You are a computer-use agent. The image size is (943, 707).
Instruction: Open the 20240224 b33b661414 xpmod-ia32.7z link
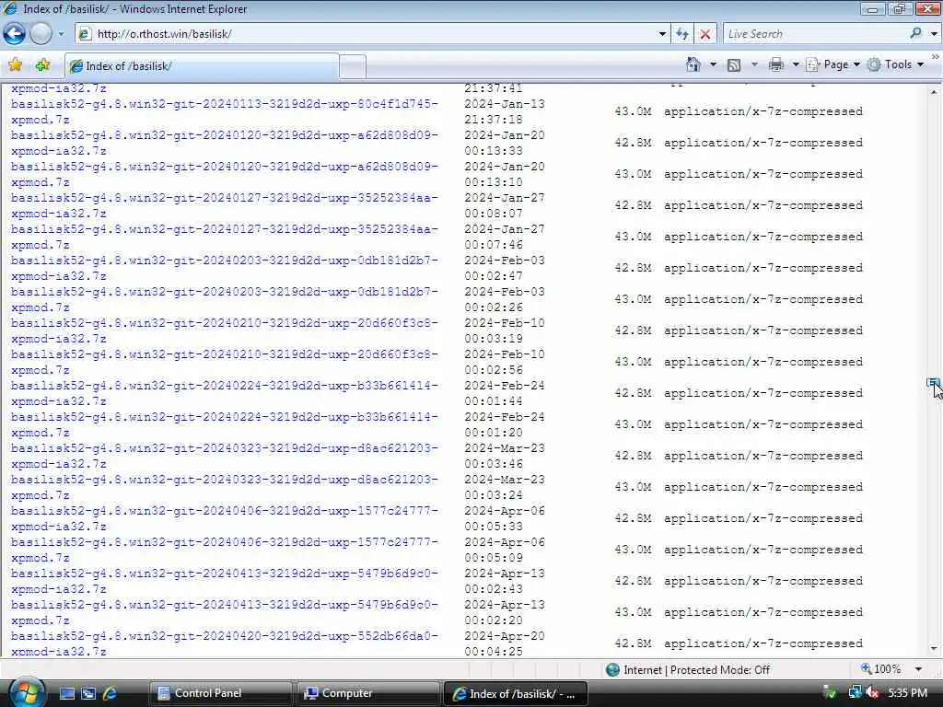225,392
